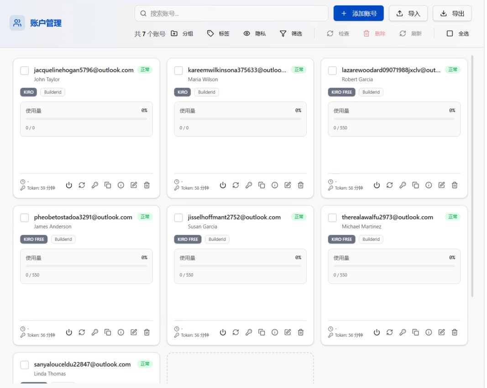Delete the jisselhoffmant2752 account
The width and height of the screenshot is (487, 388).
click(x=301, y=332)
